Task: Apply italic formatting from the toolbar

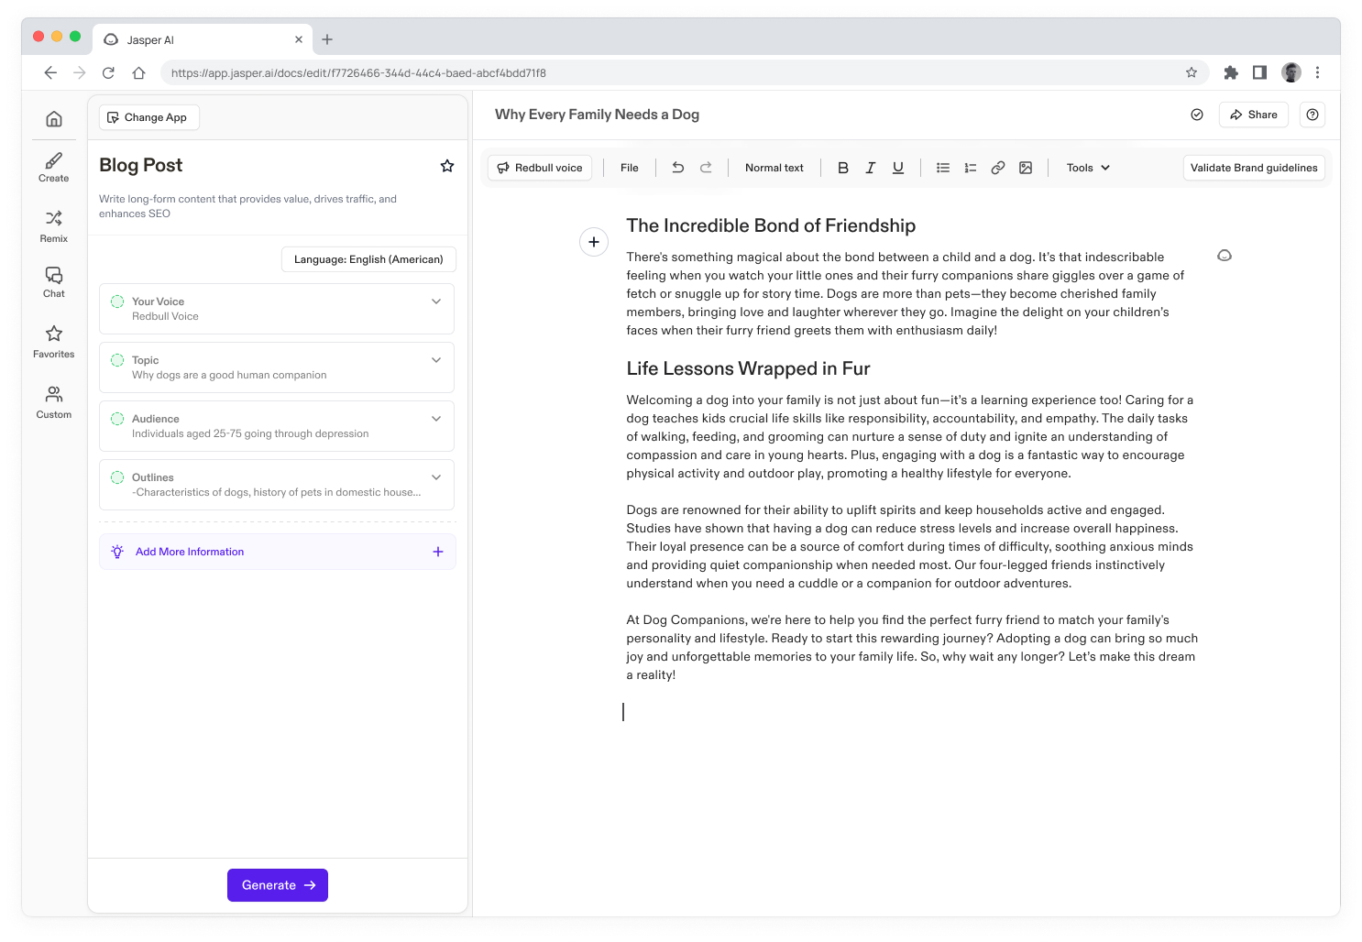Action: pyautogui.click(x=871, y=168)
